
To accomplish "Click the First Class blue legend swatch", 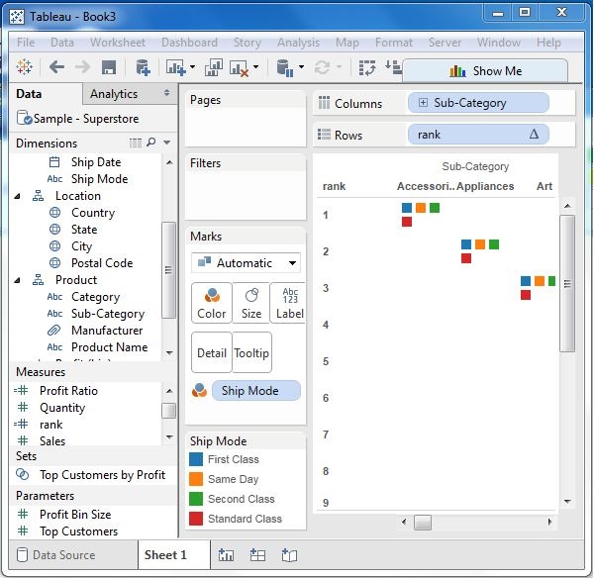I will point(196,459).
